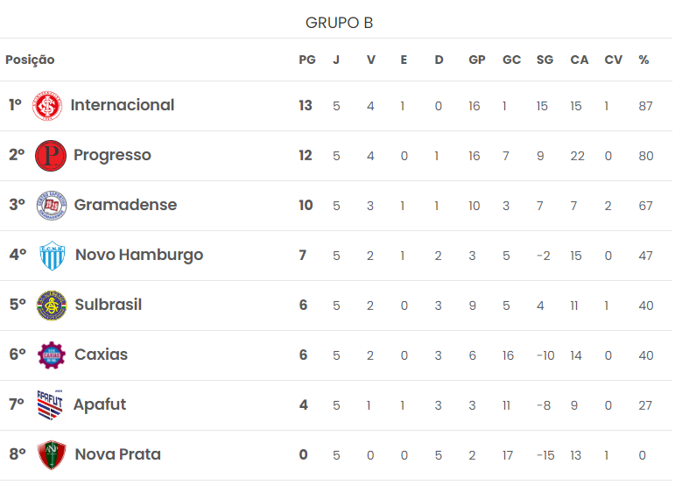Select the Apafut team logo
The width and height of the screenshot is (682, 485).
50,405
